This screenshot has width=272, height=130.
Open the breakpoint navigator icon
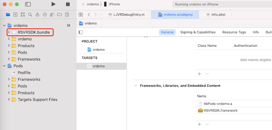click(x=60, y=15)
